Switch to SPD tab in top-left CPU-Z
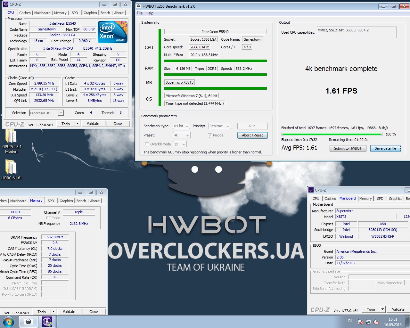The width and height of the screenshot is (410, 328). (x=75, y=13)
